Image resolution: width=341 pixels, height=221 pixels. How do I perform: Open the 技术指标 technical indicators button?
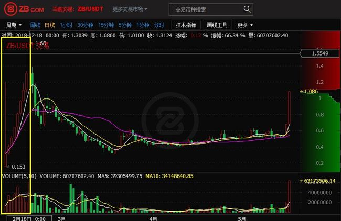(186, 25)
